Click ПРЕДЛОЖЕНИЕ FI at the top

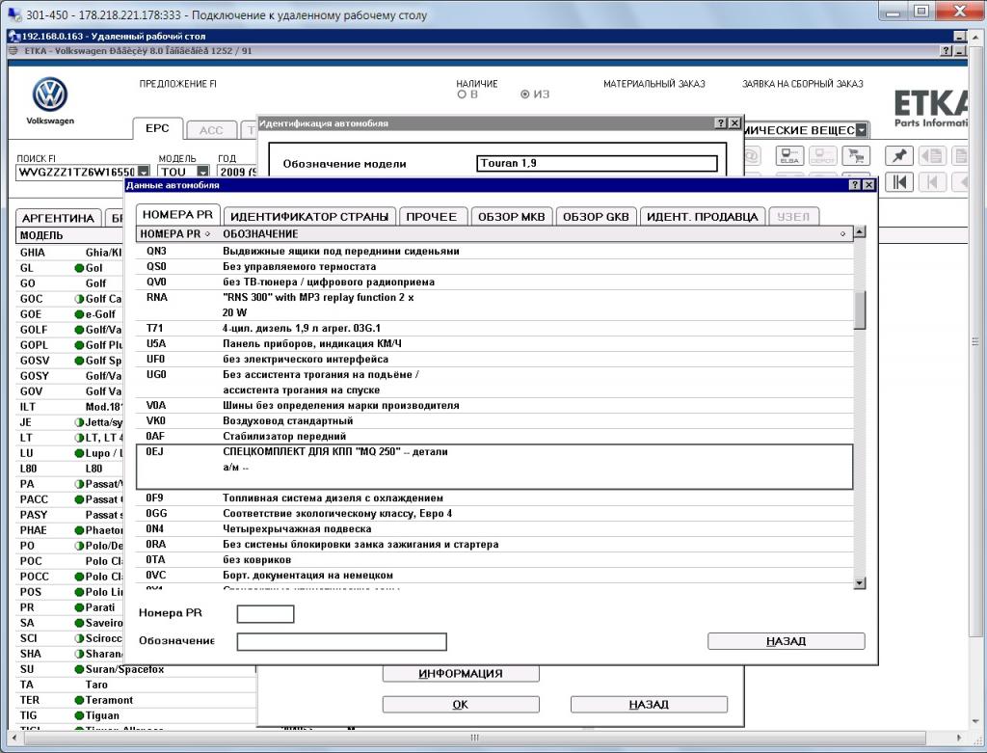(178, 84)
